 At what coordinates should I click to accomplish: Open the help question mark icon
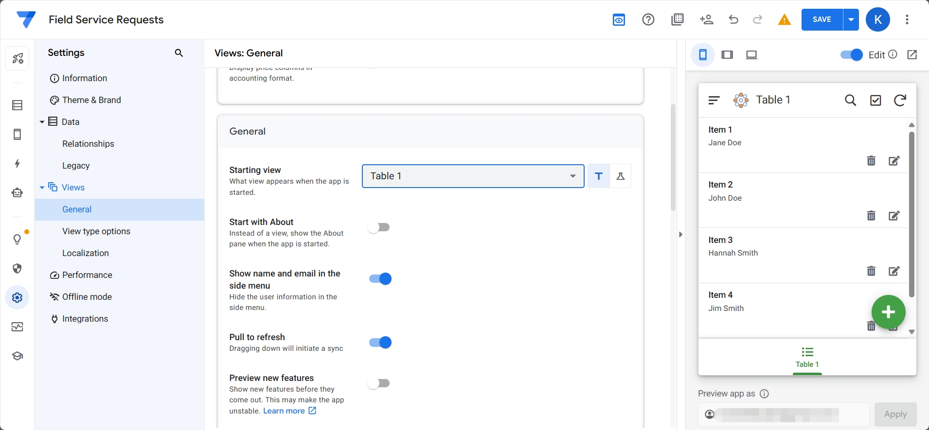(x=648, y=19)
